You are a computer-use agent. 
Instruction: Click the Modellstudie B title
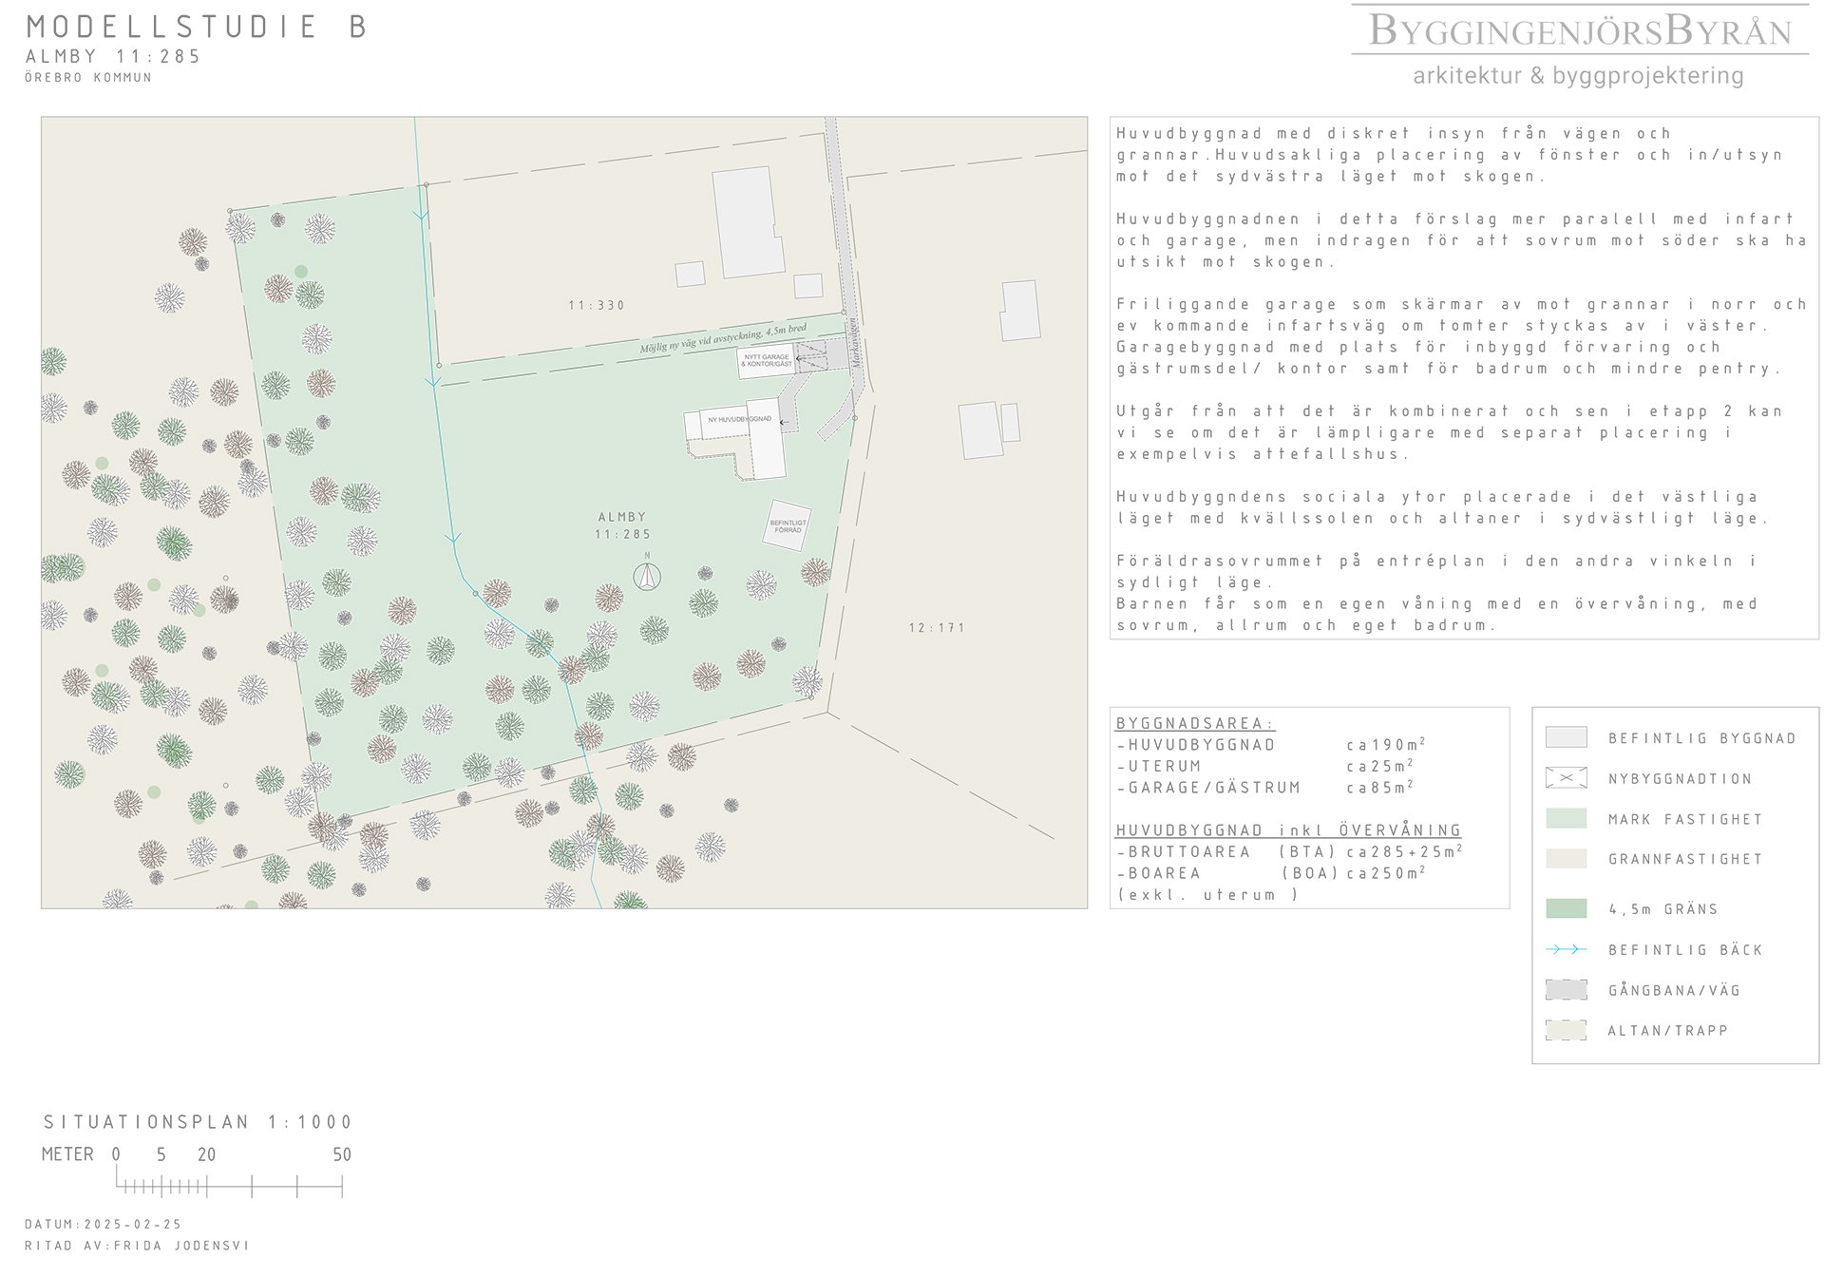197,27
